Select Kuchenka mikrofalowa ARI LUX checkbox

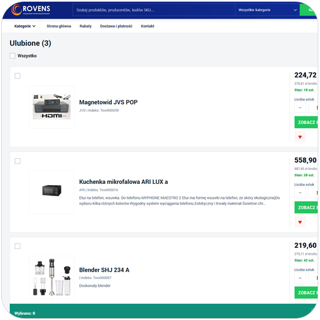coord(17,161)
